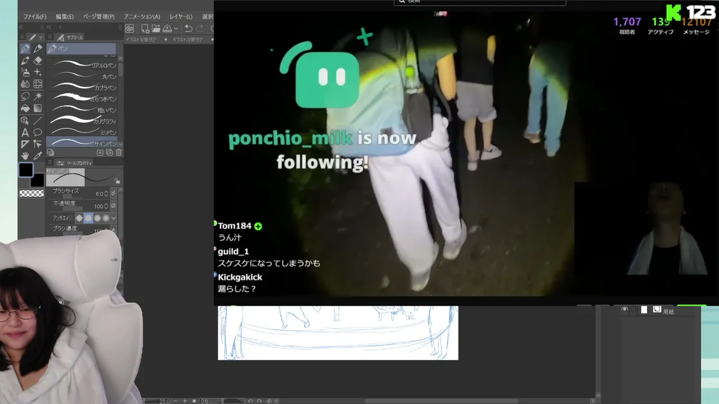719x404 pixels.
Task: Select the Text tool
Action: coord(25,132)
